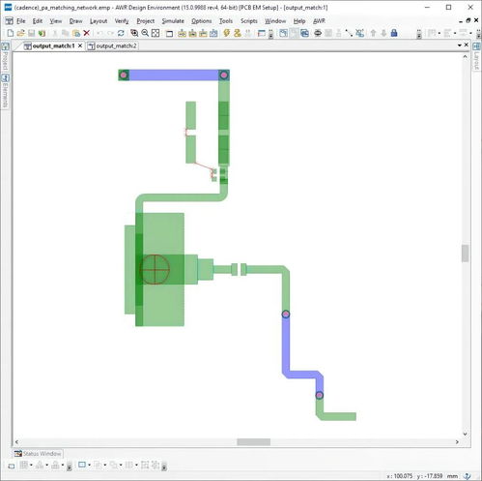Expand the rectangle shape dropdown in the bottom toolbar
This screenshot has height=481, width=482.
[x=90, y=465]
